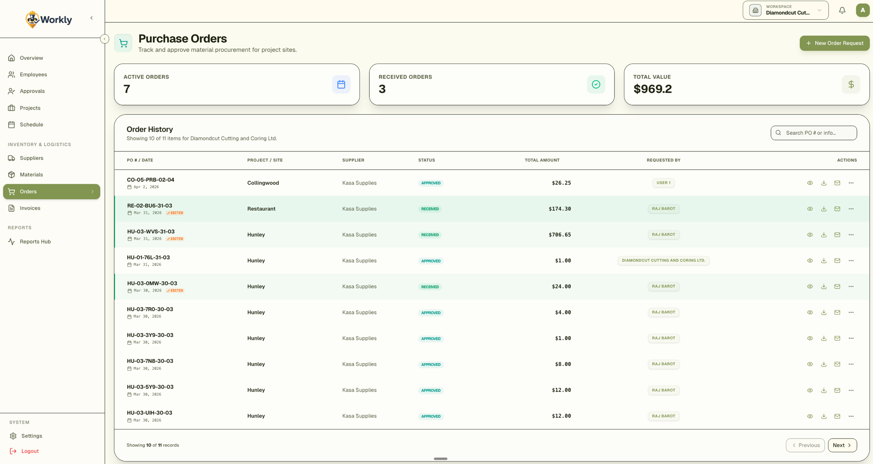This screenshot has height=464, width=873.
Task: Go to the Next page of records
Action: [842, 445]
